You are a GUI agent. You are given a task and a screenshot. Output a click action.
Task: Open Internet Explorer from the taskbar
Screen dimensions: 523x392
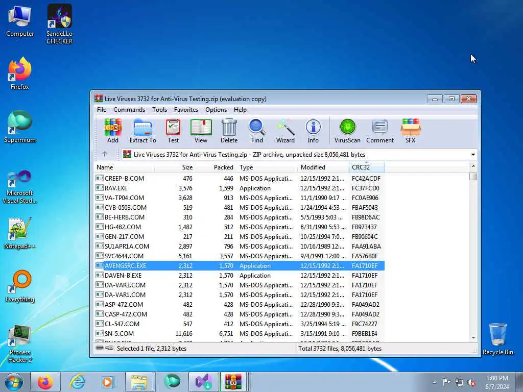tap(77, 382)
